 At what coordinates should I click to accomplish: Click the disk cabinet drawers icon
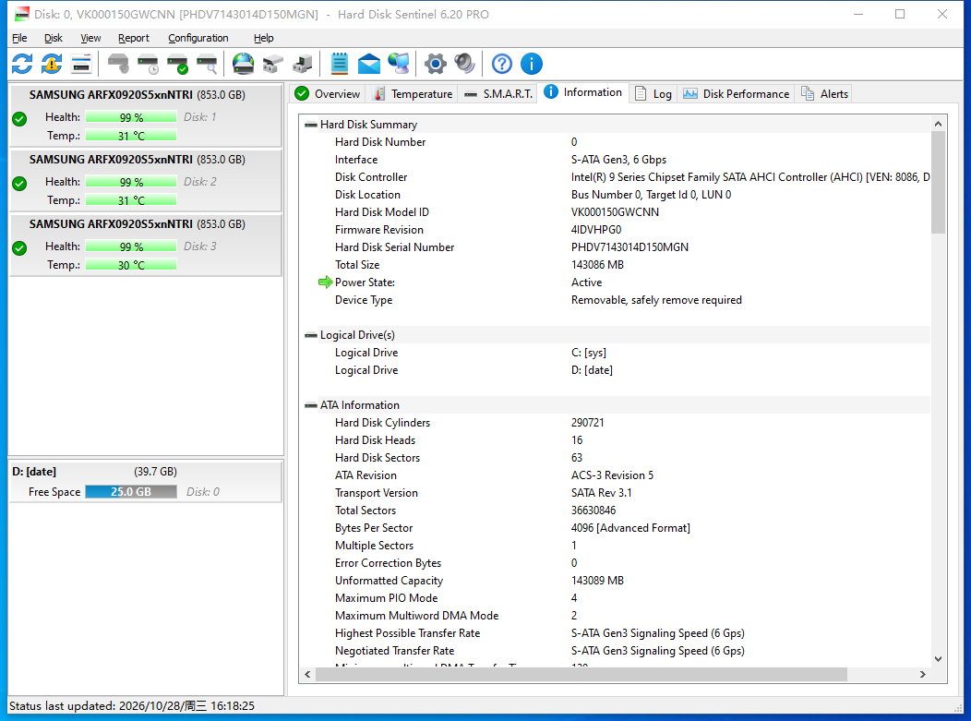(x=303, y=63)
